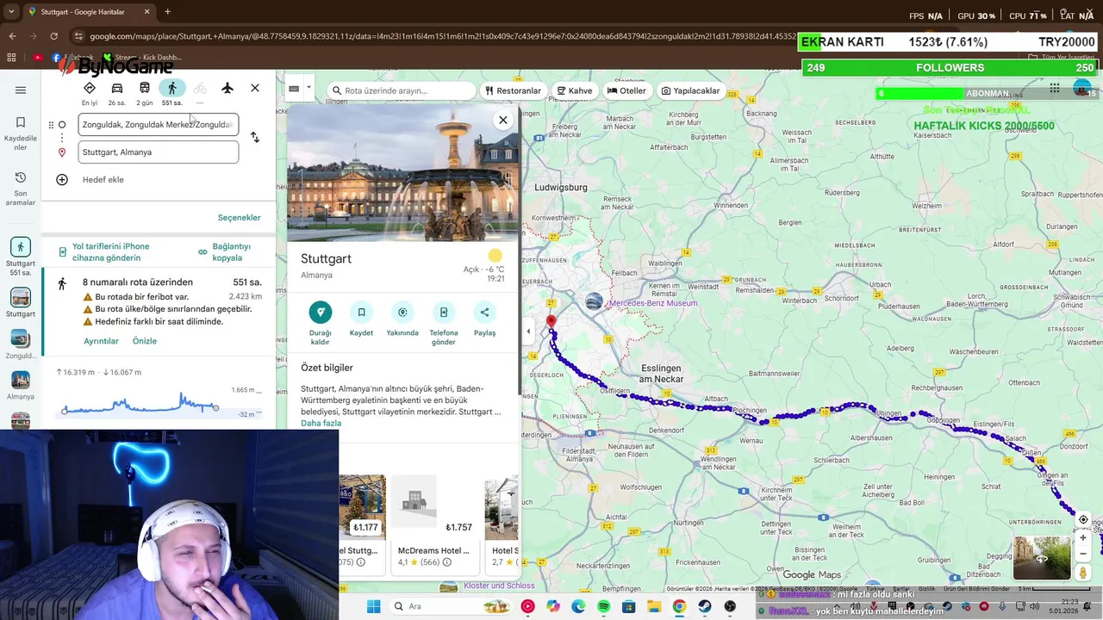1103x620 pixels.
Task: Open Steam from the taskbar
Action: tap(705, 606)
